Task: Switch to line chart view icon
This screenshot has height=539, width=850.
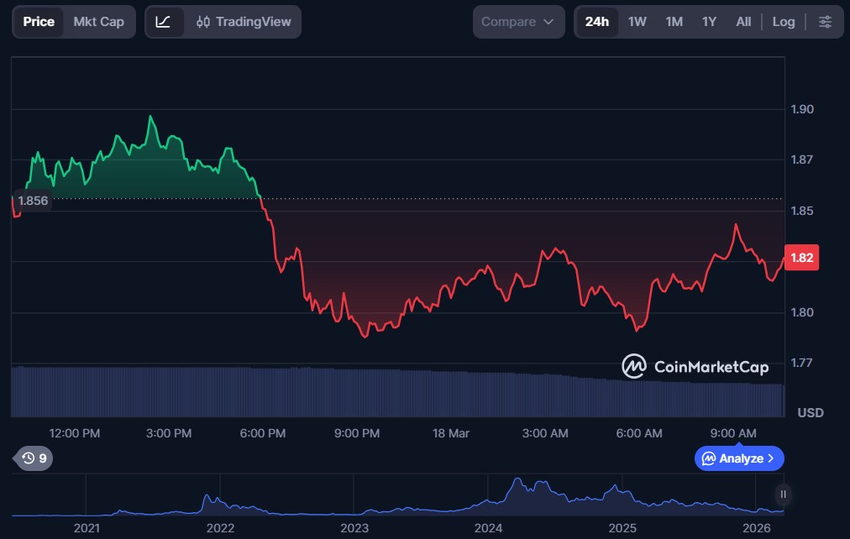Action: pos(164,22)
